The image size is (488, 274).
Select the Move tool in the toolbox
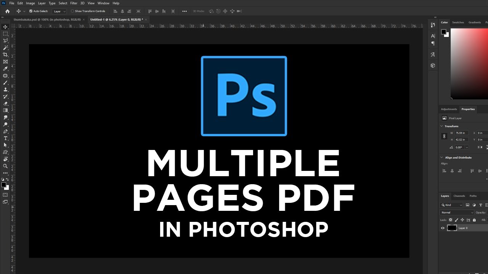5,27
